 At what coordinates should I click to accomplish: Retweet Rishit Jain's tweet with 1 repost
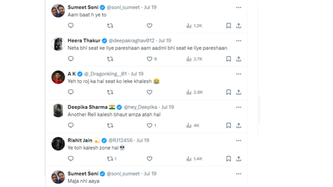coord(112,159)
